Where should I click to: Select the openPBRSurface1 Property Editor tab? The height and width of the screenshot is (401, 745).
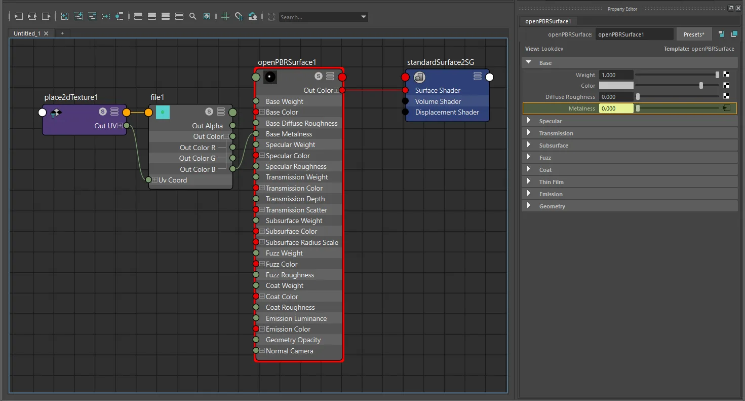pos(548,21)
